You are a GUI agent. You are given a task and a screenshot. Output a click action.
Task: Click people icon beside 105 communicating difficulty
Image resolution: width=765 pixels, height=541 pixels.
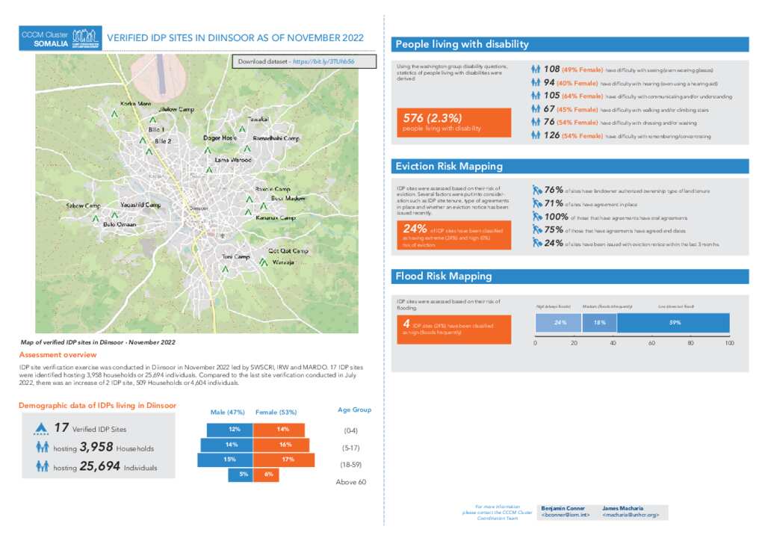click(536, 96)
